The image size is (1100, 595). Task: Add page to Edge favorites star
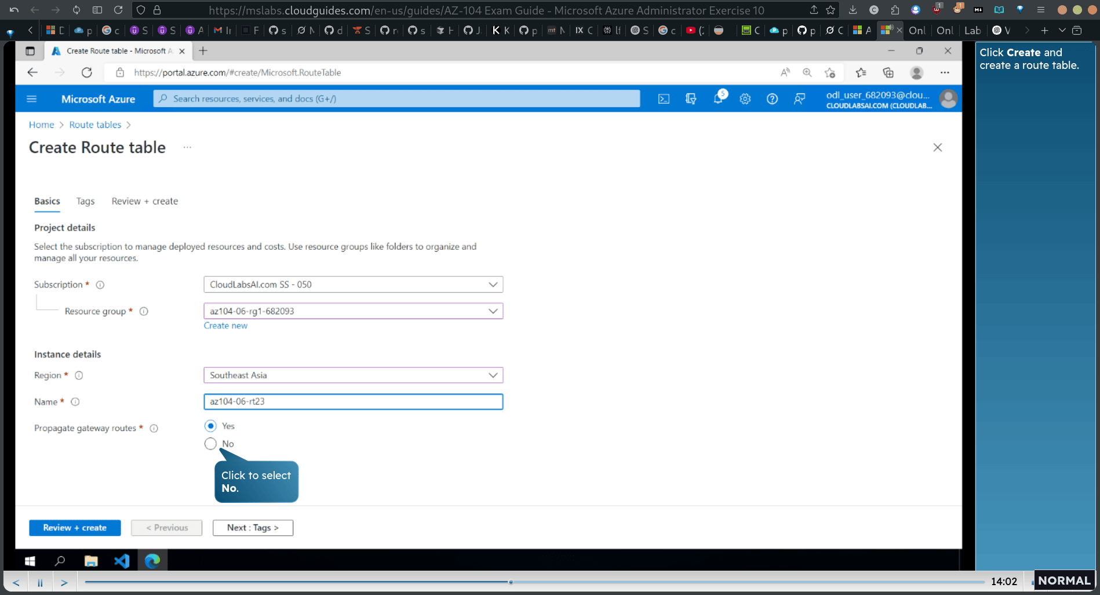(830, 72)
